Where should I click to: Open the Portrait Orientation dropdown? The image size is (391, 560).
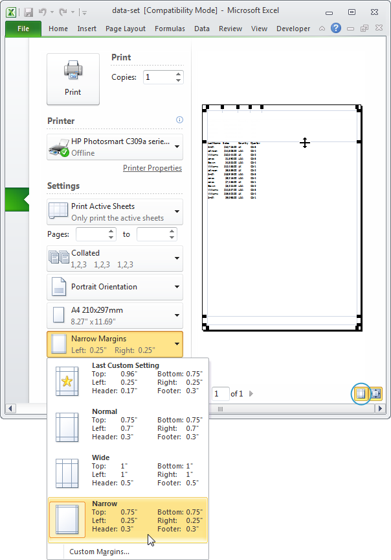pos(115,287)
